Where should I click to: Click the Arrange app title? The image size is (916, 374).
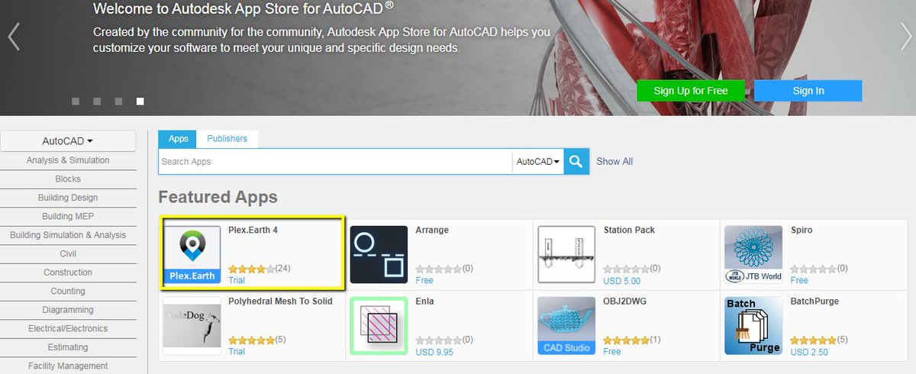(432, 230)
